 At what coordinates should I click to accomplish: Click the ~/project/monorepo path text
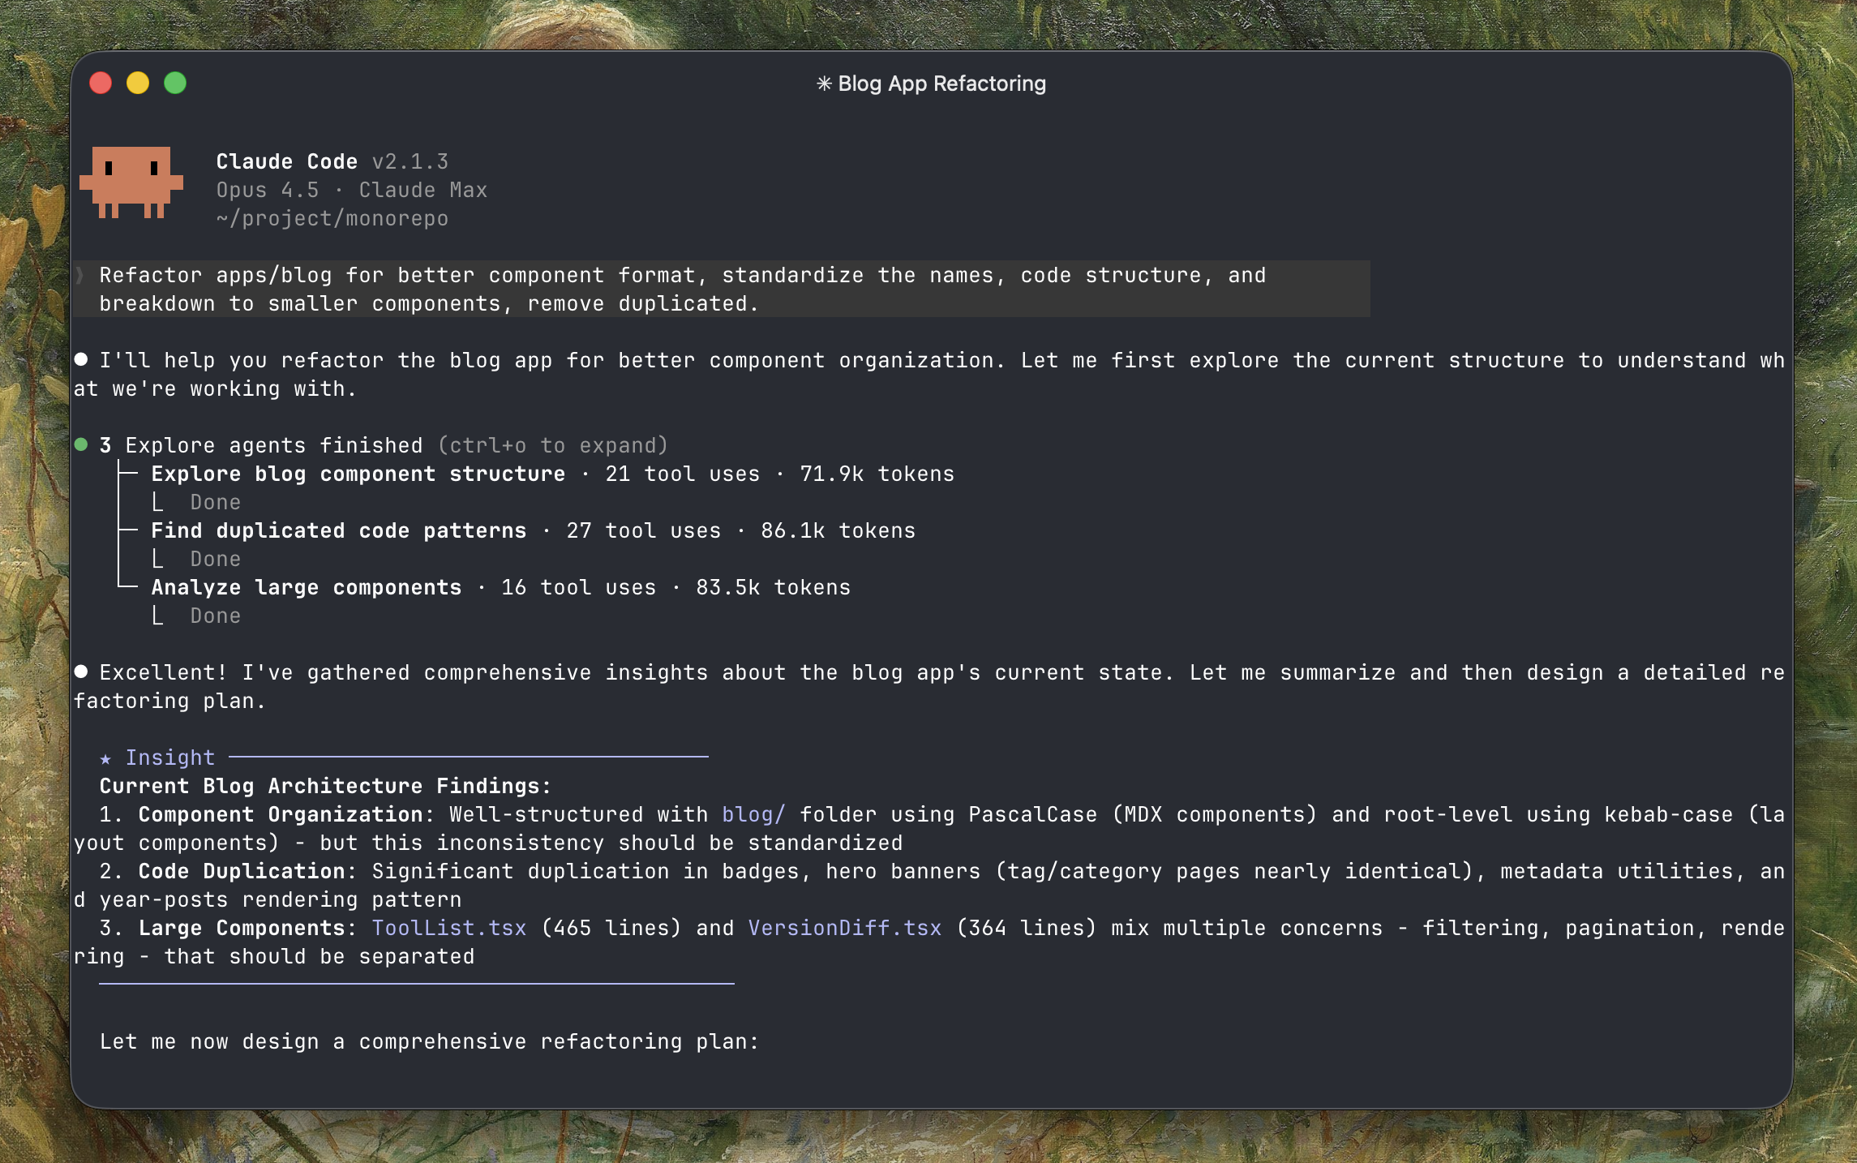pyautogui.click(x=332, y=218)
